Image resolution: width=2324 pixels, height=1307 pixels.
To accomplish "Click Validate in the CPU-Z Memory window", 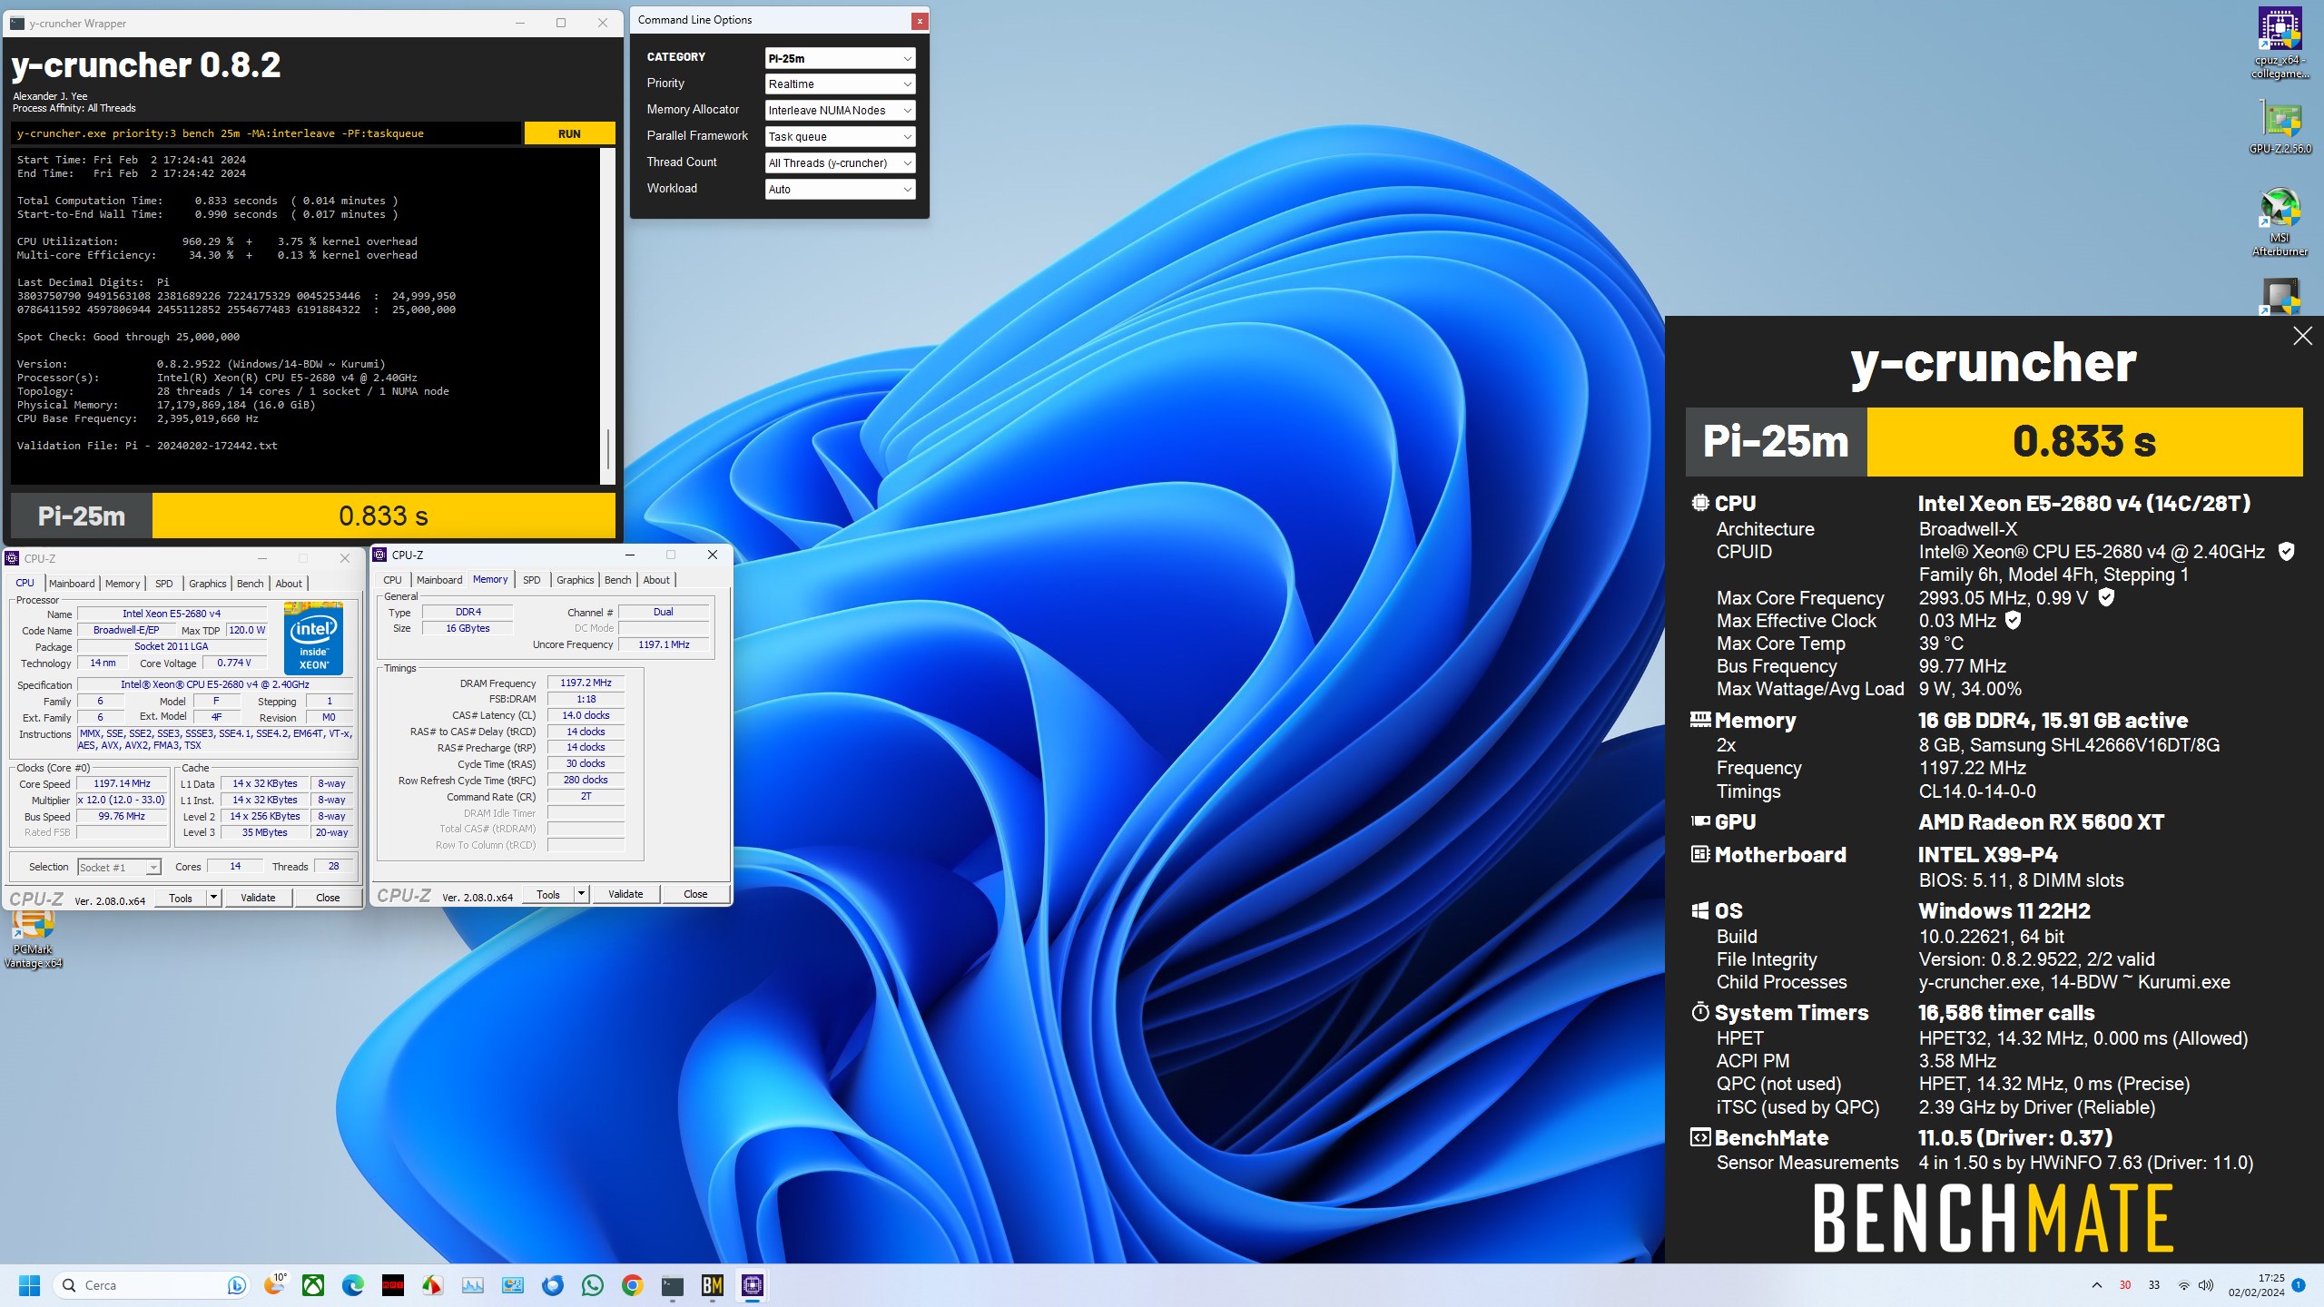I will point(625,894).
